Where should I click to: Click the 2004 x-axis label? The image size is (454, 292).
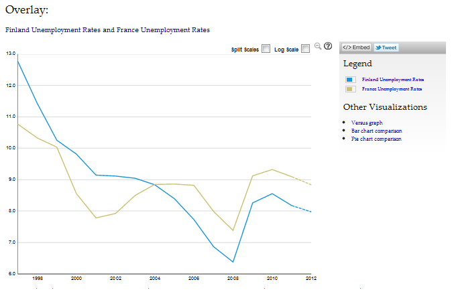[x=155, y=279]
